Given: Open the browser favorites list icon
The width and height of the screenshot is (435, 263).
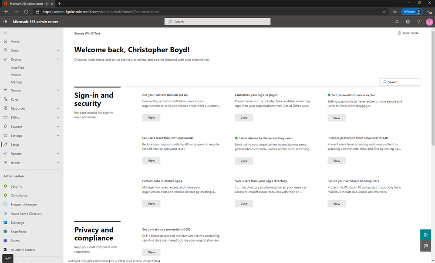Looking at the screenshot, I should [x=395, y=12].
